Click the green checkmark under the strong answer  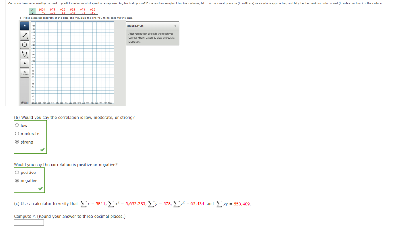click(42, 150)
